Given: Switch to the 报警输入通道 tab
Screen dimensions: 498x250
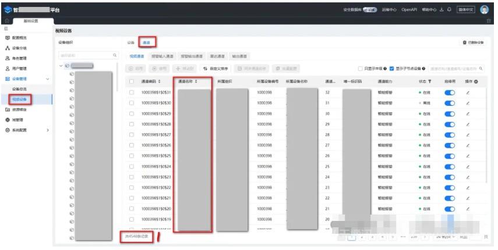Looking at the screenshot, I should click(162, 56).
